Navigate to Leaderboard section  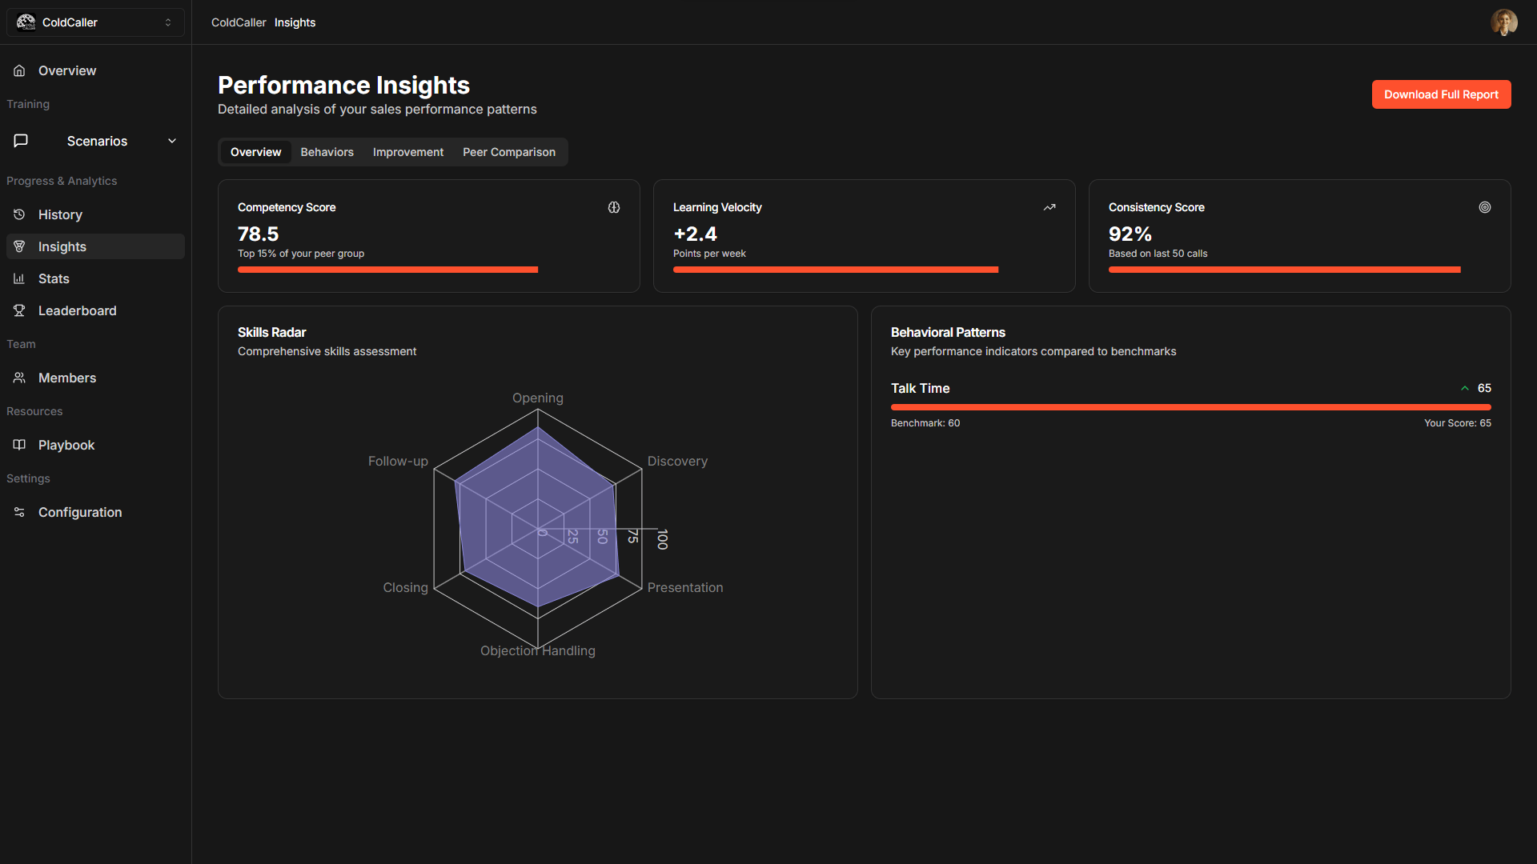click(77, 310)
